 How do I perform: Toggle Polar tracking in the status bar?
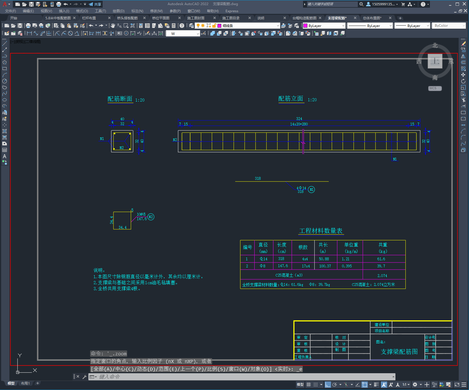pyautogui.click(x=335, y=385)
